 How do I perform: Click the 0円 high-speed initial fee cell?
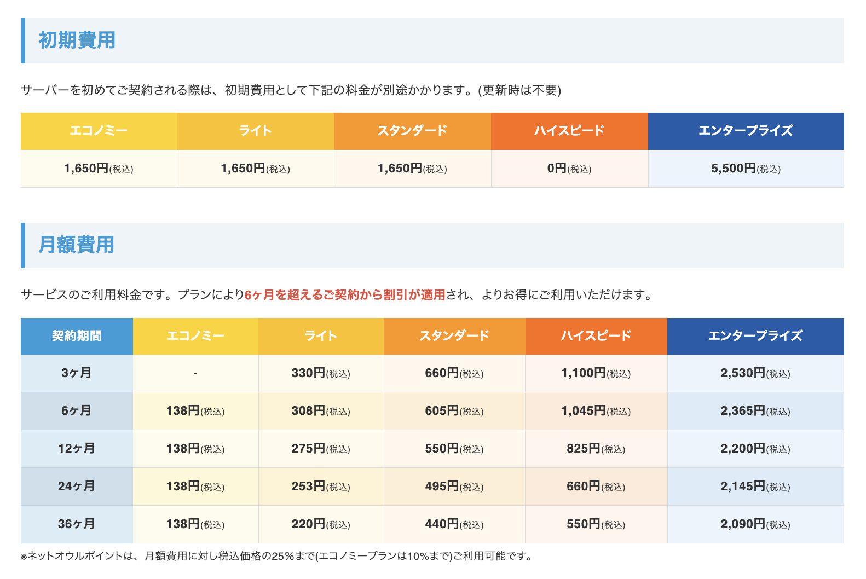[569, 169]
